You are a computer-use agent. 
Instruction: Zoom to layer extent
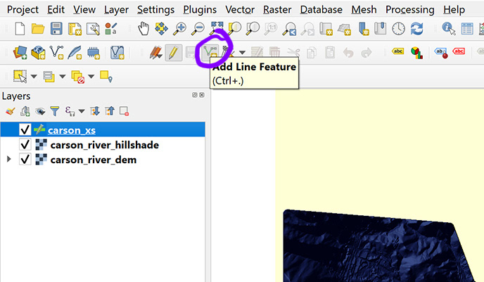point(253,29)
